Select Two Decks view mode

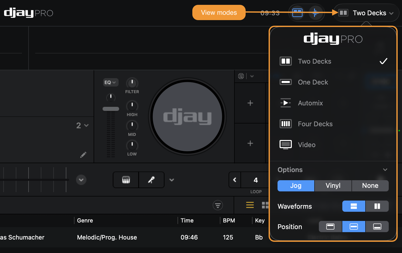(x=333, y=61)
